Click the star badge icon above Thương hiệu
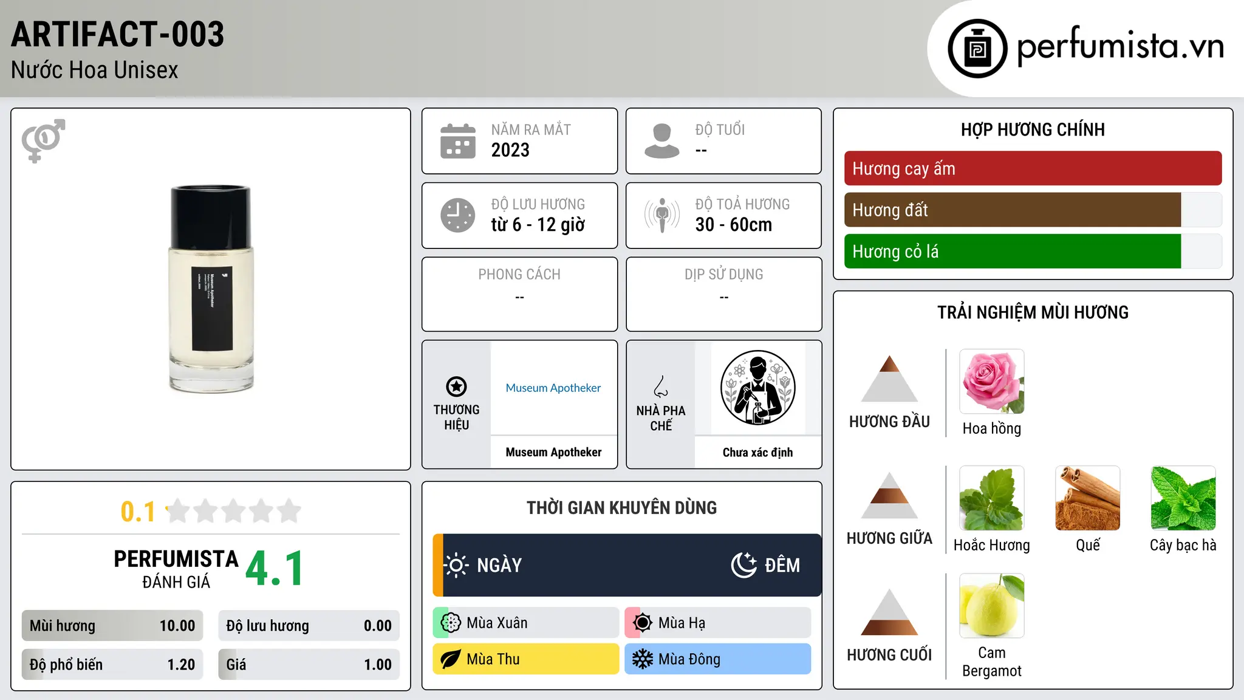1244x700 pixels. [456, 386]
